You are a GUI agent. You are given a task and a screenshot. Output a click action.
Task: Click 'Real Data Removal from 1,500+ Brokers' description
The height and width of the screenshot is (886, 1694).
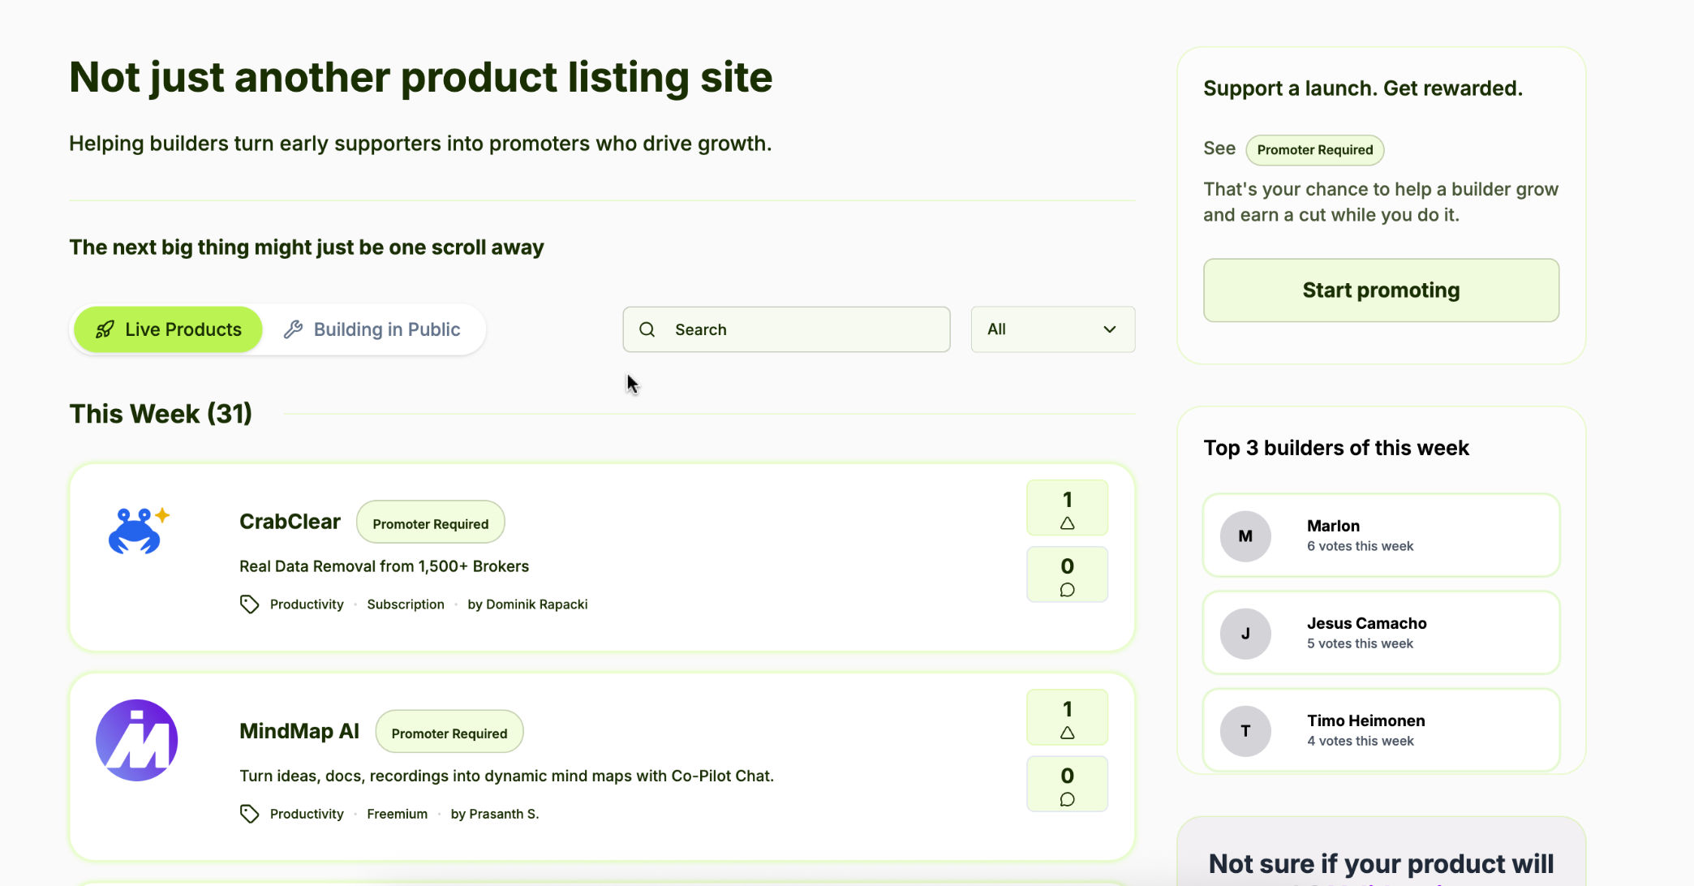[384, 566]
